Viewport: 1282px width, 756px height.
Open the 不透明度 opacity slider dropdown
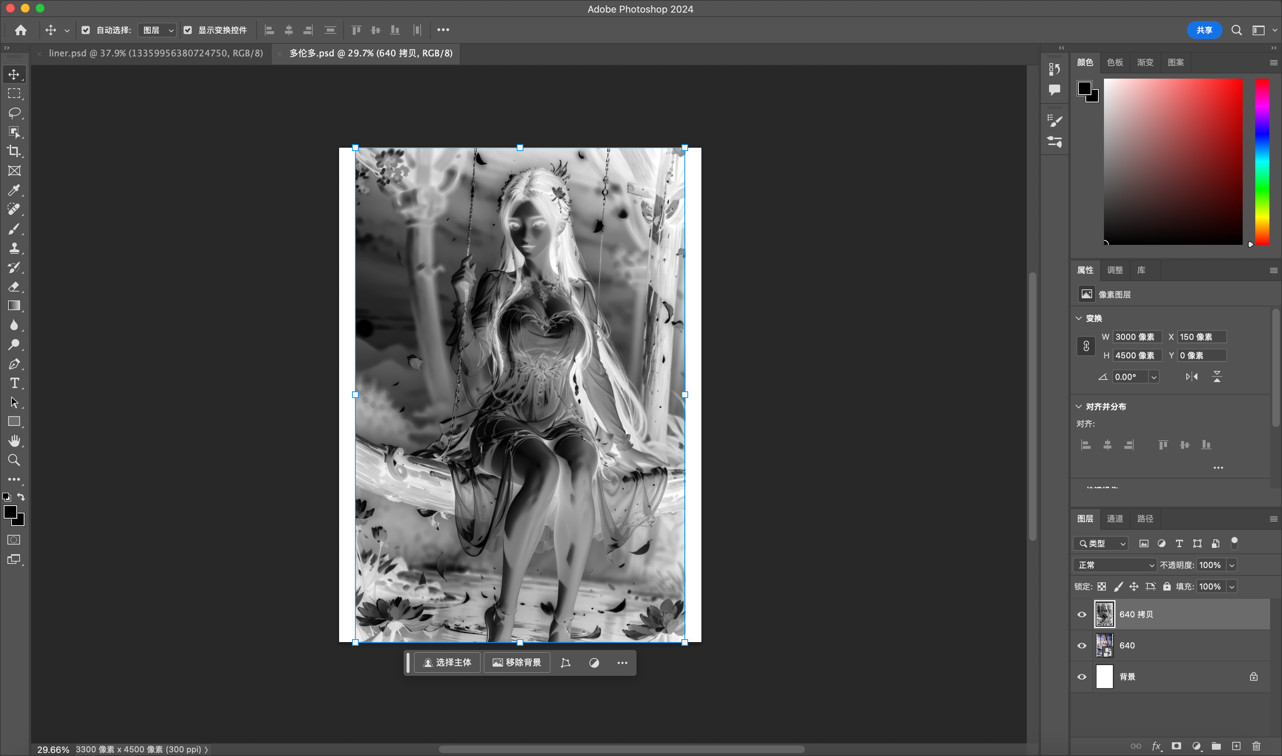(1232, 565)
